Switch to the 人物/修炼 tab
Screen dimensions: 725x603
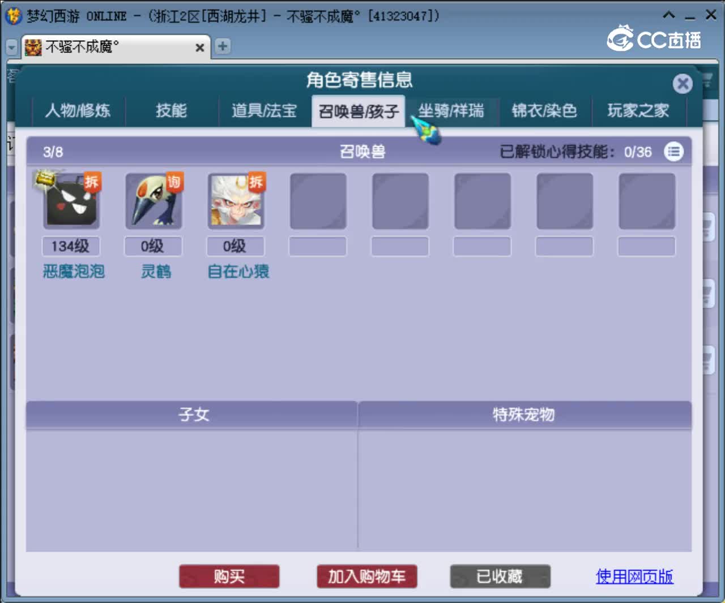click(x=78, y=110)
